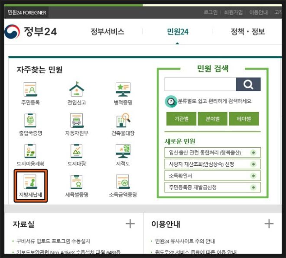Open the 소득금액증명 won icon
Viewport: 286px width, 258px height.
coord(123,182)
